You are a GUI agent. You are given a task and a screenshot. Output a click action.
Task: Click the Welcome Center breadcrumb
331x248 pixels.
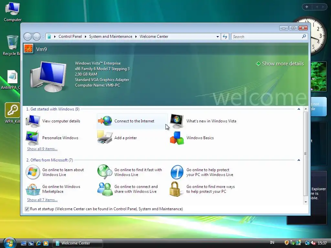point(154,36)
